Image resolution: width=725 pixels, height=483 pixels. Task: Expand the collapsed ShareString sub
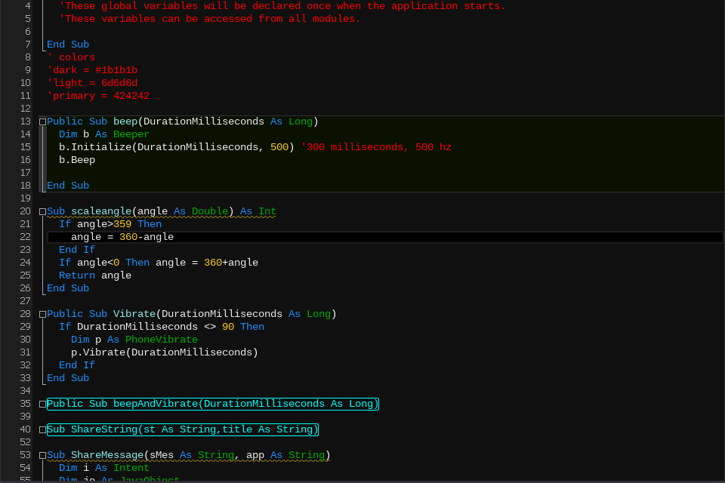(x=42, y=429)
